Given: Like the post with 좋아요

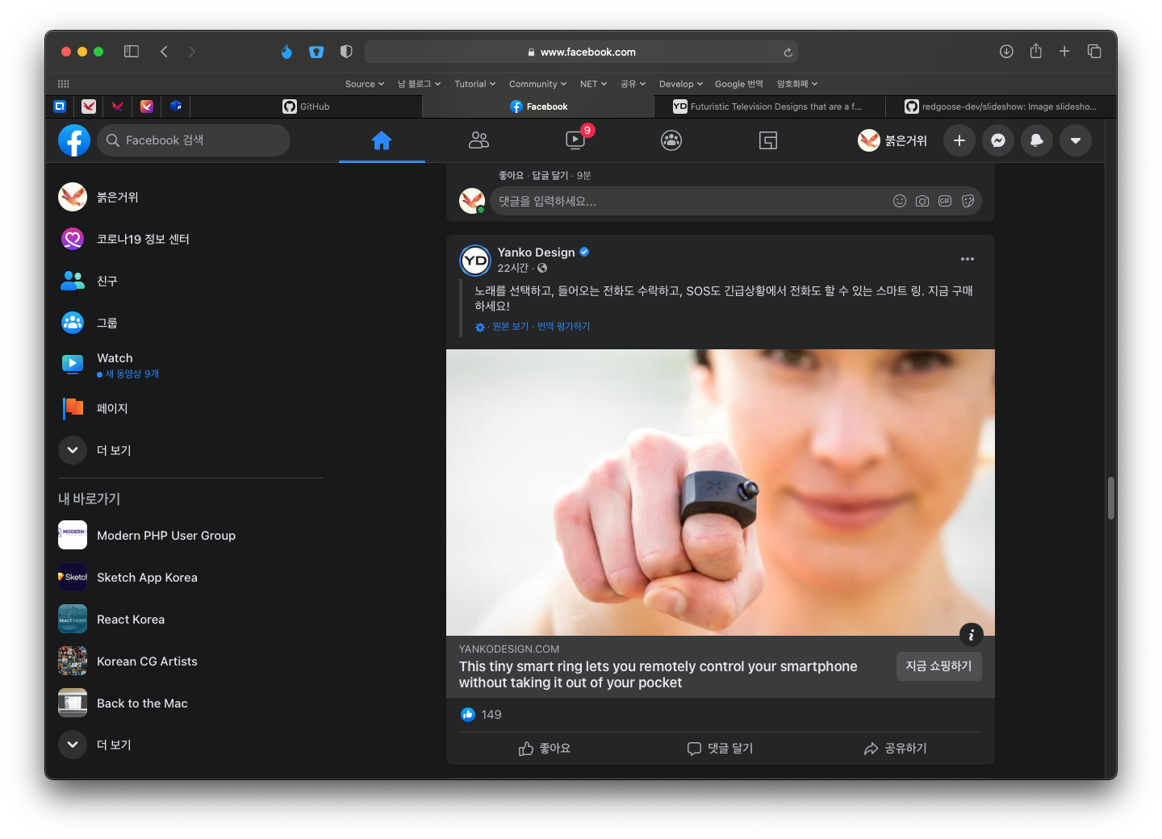Looking at the screenshot, I should point(545,749).
